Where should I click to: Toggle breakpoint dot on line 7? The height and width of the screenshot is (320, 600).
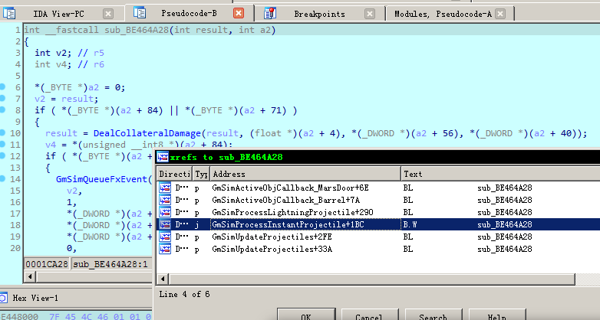2,98
